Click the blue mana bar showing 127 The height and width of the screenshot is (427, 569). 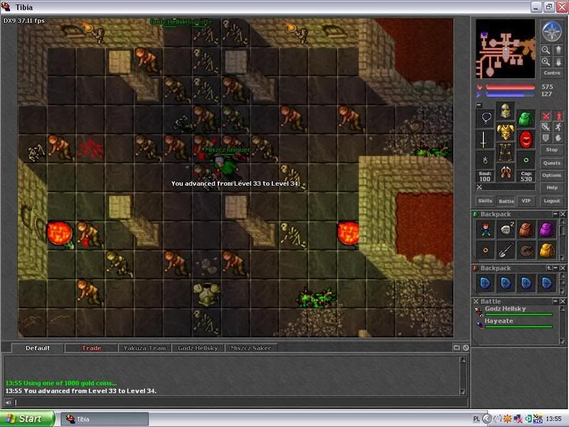pyautogui.click(x=510, y=94)
